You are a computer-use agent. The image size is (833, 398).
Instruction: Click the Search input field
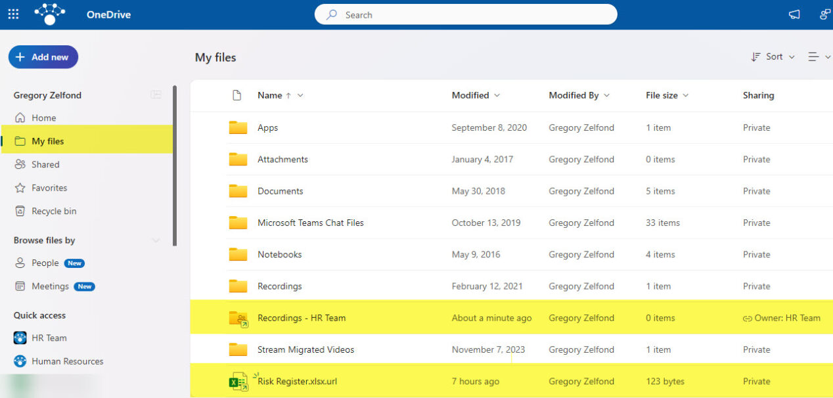pyautogui.click(x=466, y=14)
